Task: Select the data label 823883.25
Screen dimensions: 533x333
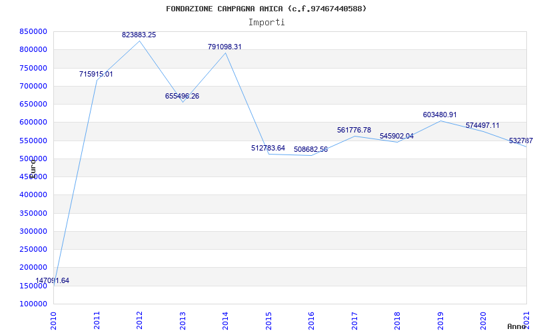Action: (x=139, y=35)
